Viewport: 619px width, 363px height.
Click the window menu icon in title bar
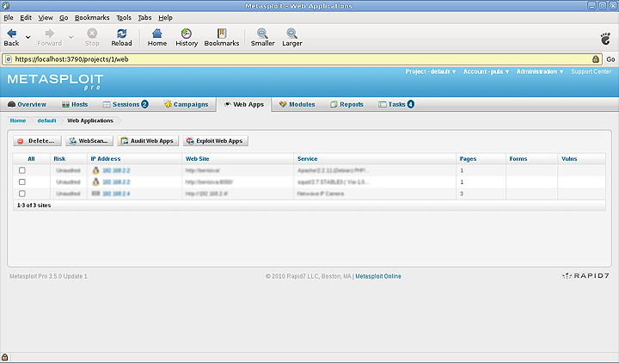(5, 5)
